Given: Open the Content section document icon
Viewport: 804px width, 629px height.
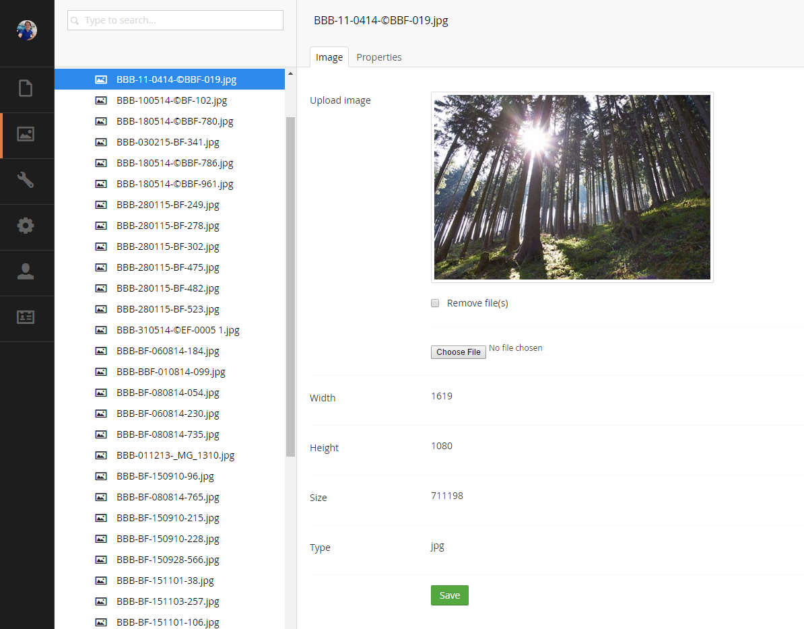Looking at the screenshot, I should click(x=26, y=89).
